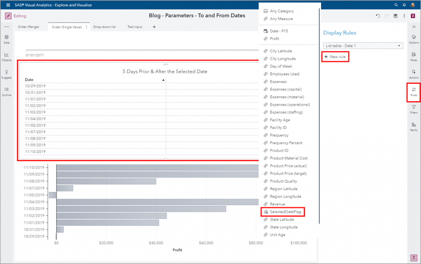Click the New rule button
The height and width of the screenshot is (264, 421).
point(335,57)
